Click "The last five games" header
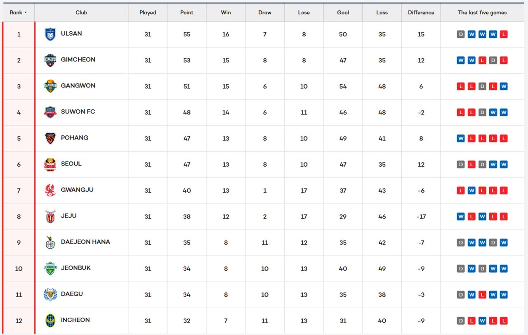Screen dimensions: 528x335 point(482,13)
